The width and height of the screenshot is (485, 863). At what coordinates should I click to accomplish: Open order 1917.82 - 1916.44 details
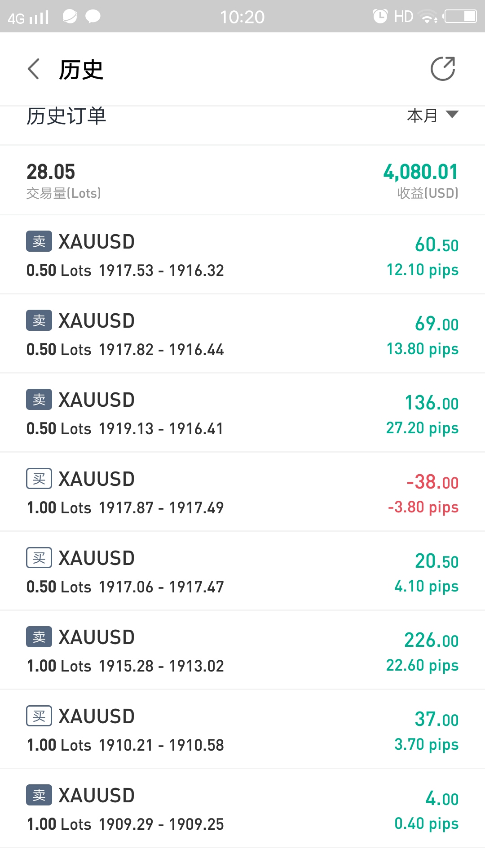point(242,334)
